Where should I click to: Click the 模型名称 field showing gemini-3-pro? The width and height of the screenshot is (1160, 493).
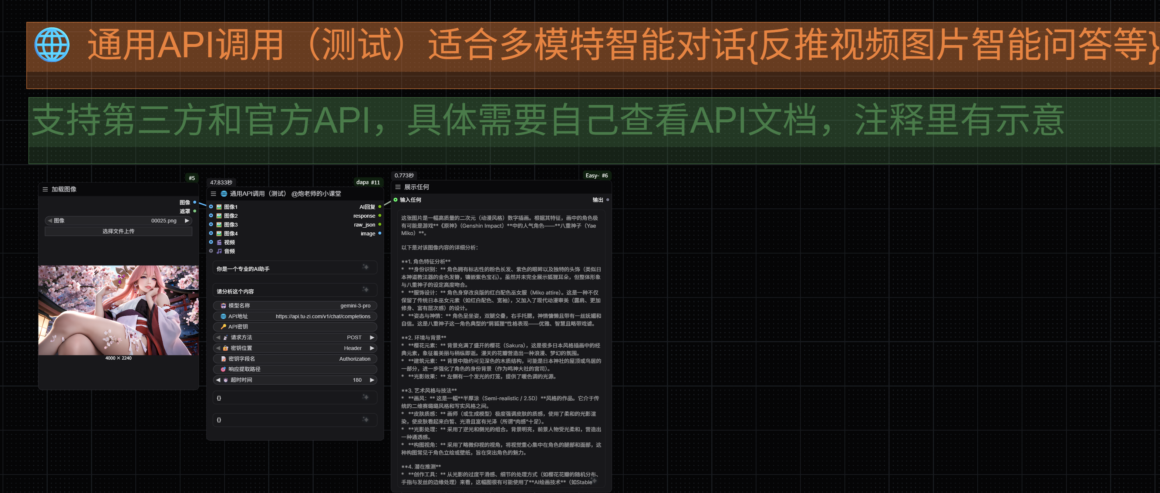(295, 306)
